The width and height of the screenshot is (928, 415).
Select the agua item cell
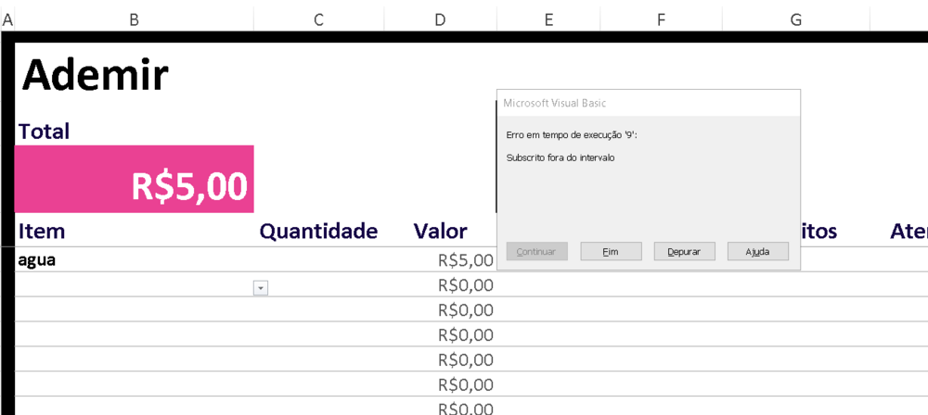click(x=135, y=260)
